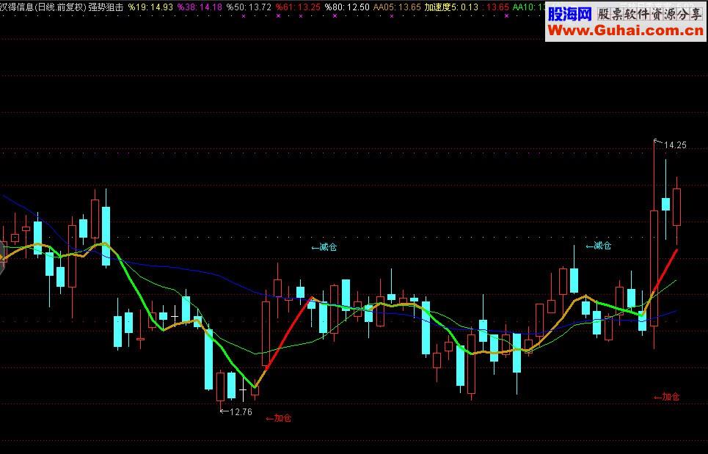This screenshot has width=708, height=454.
Task: Click the AA05: 13.65 indicator readout
Action: pyautogui.click(x=397, y=7)
